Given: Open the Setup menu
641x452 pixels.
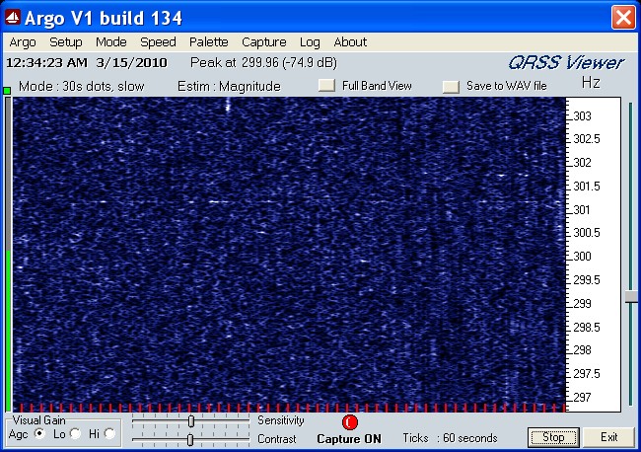Looking at the screenshot, I should click(65, 42).
